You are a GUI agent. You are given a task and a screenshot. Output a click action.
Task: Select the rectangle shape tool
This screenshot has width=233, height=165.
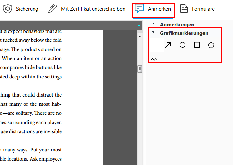point(197,45)
